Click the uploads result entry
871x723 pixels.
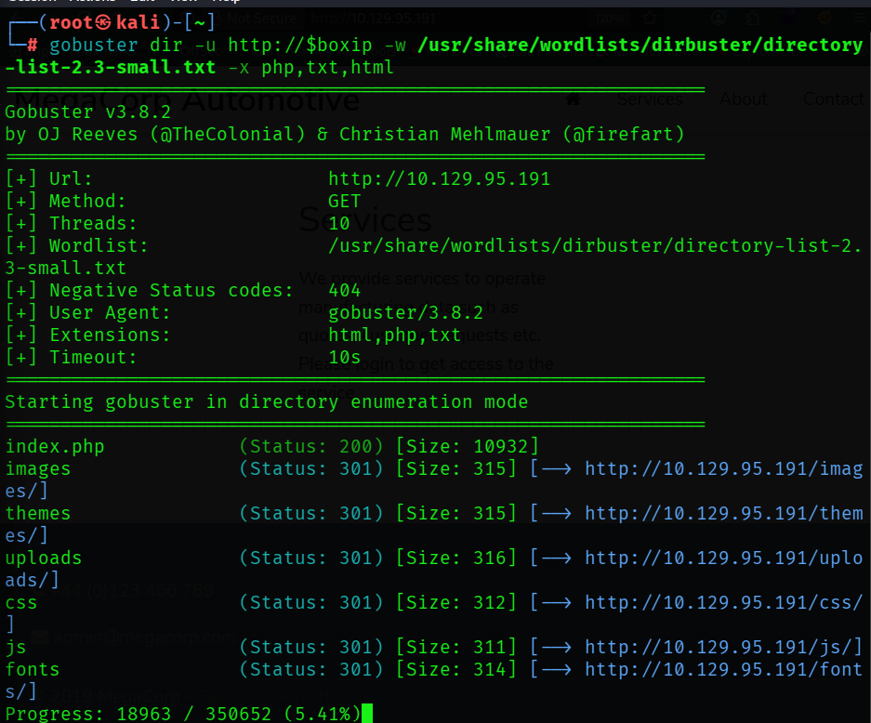pos(44,558)
